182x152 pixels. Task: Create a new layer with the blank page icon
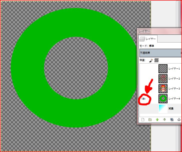coord(143,119)
